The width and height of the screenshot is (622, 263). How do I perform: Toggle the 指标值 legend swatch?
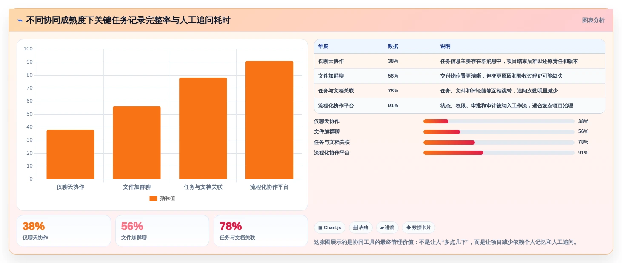point(153,199)
